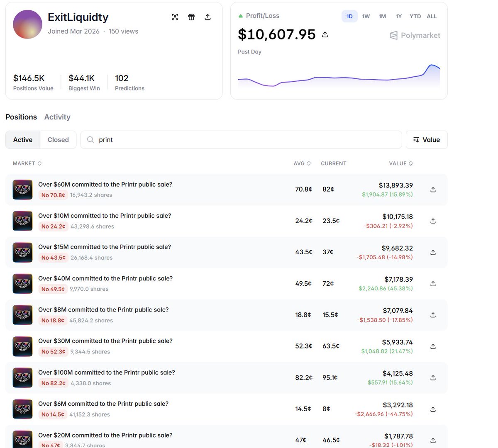The image size is (498, 448).
Task: Click the gift icon in profile header
Action: coord(191,17)
